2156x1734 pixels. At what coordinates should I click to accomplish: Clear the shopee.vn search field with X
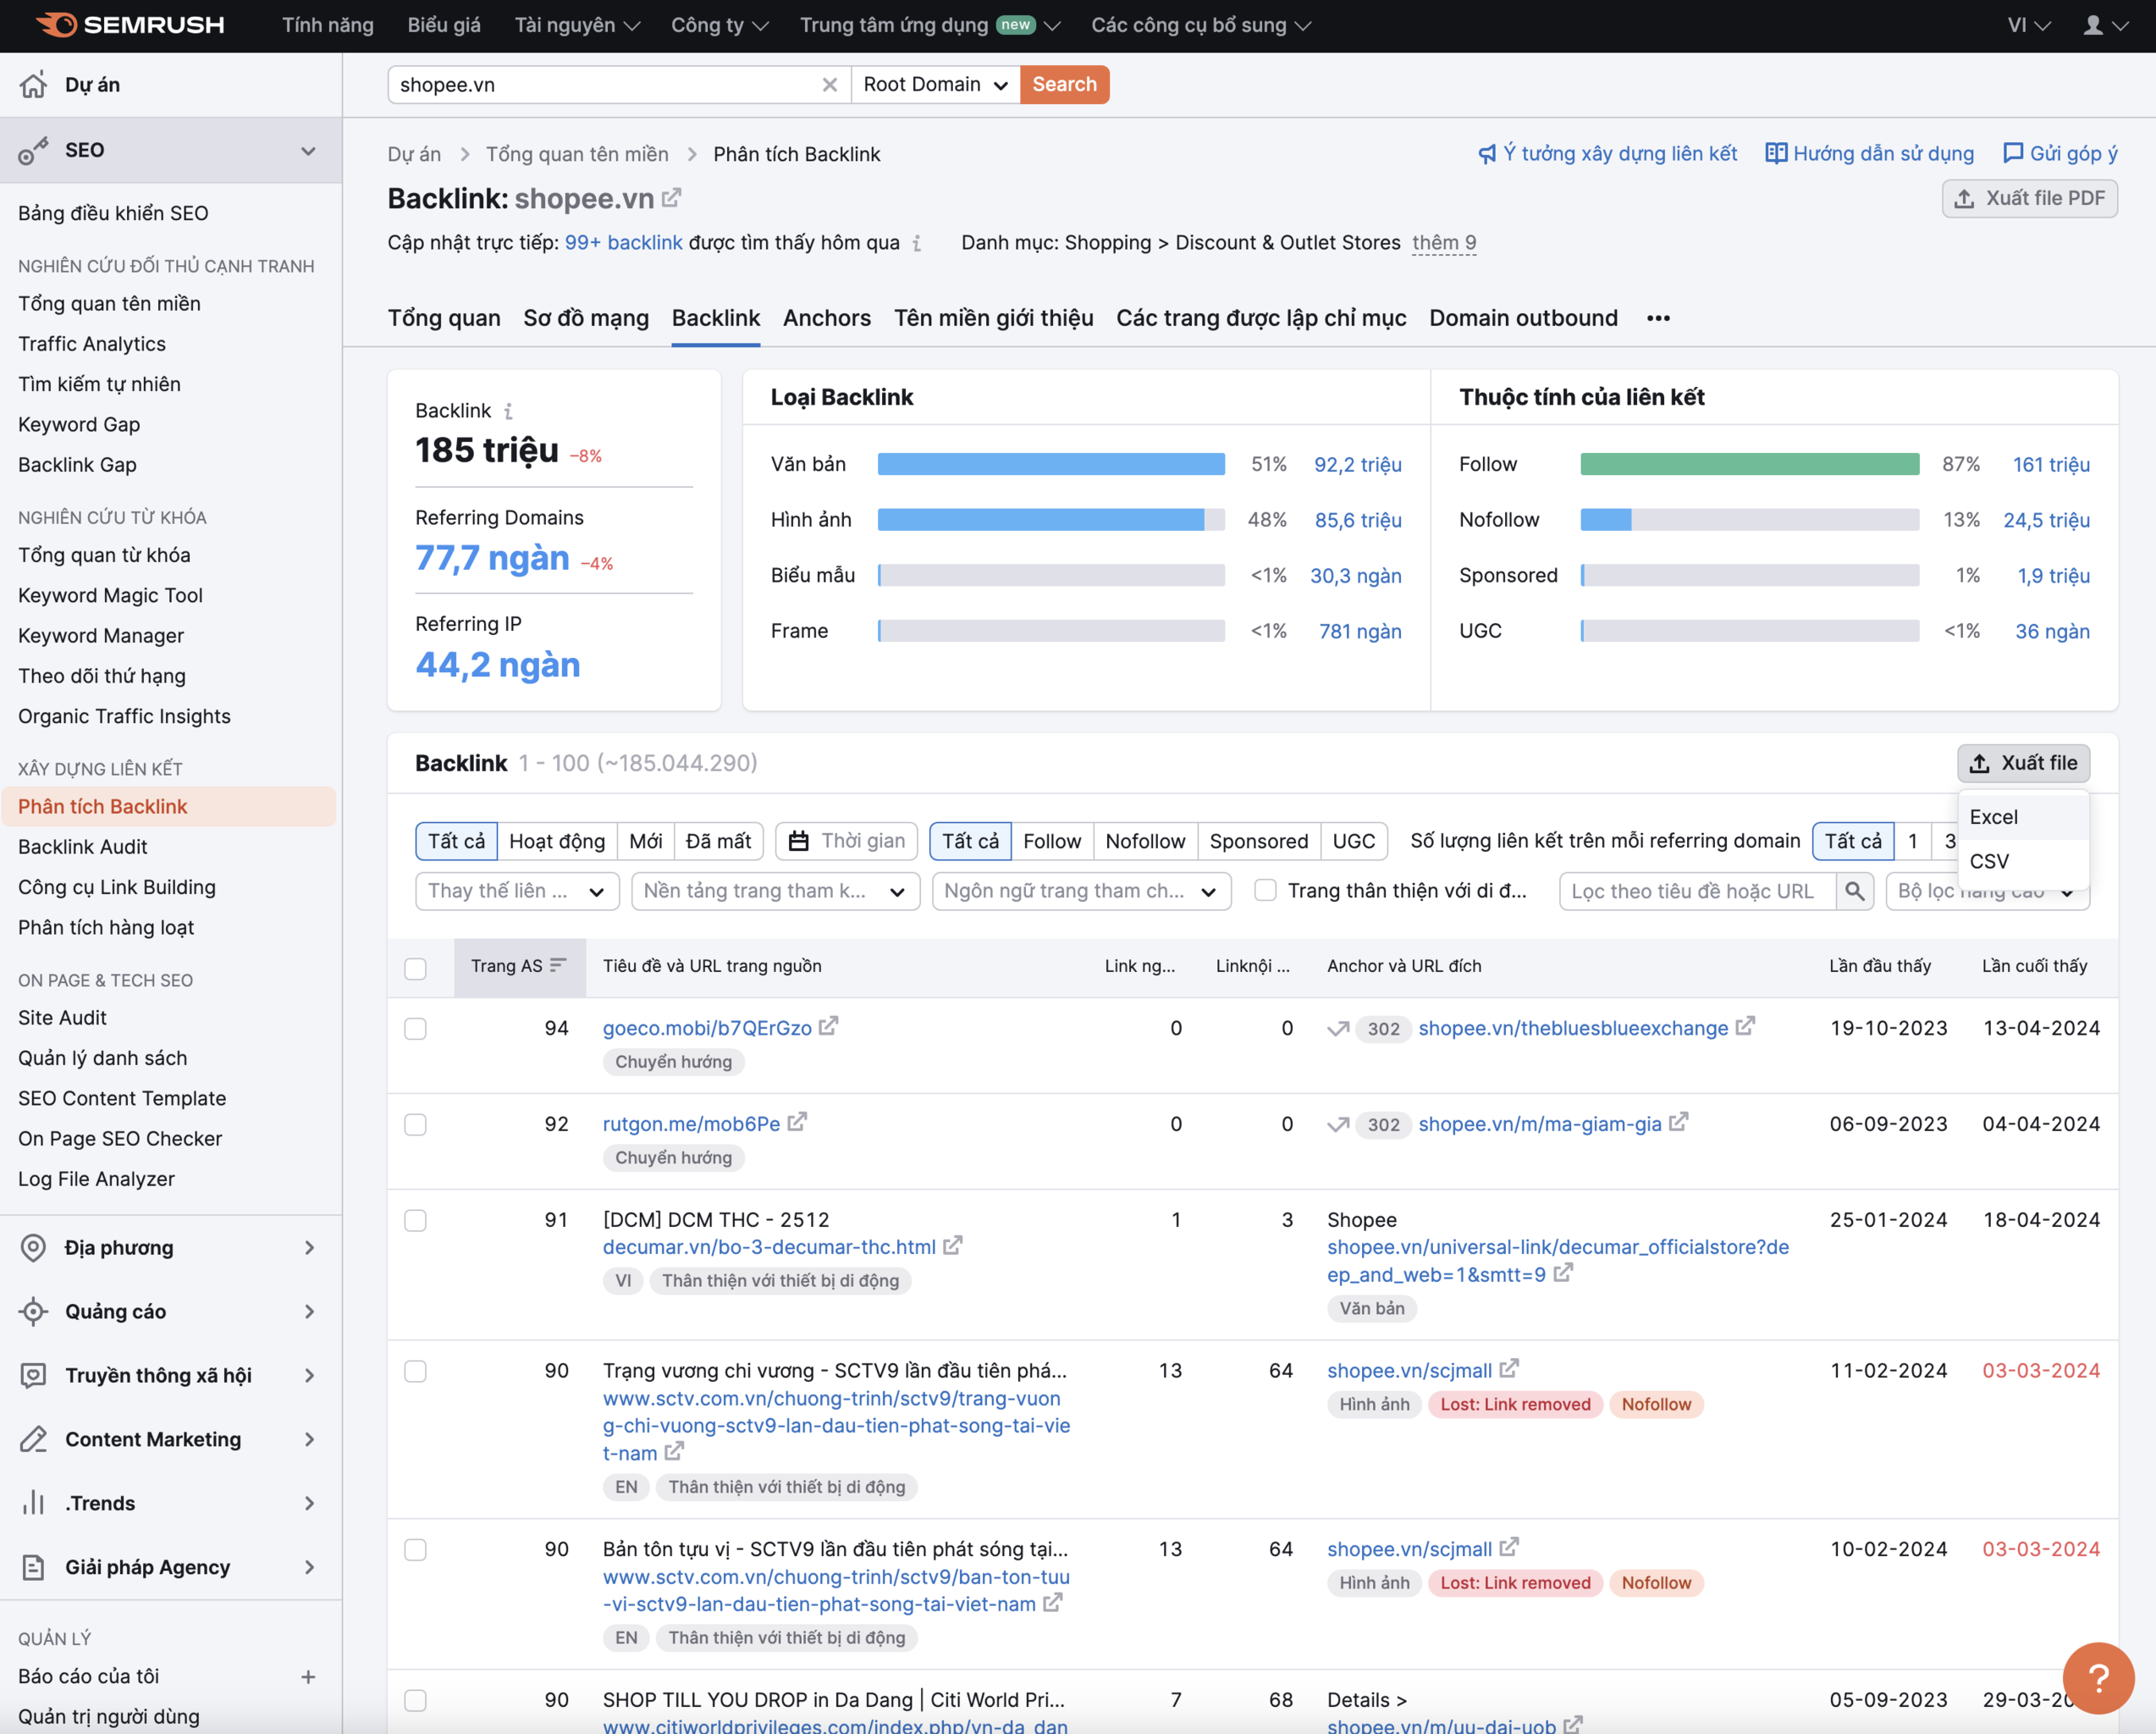click(829, 85)
